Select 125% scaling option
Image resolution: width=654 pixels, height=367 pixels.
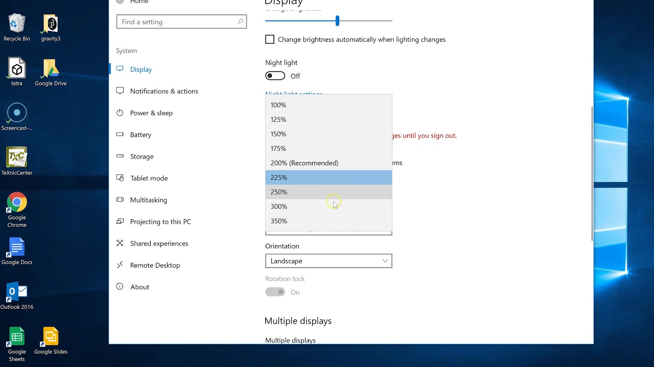[329, 119]
